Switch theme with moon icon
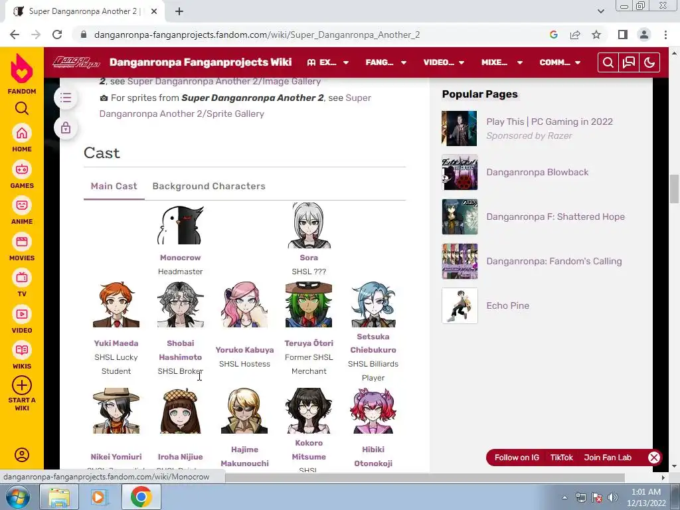 pos(649,63)
